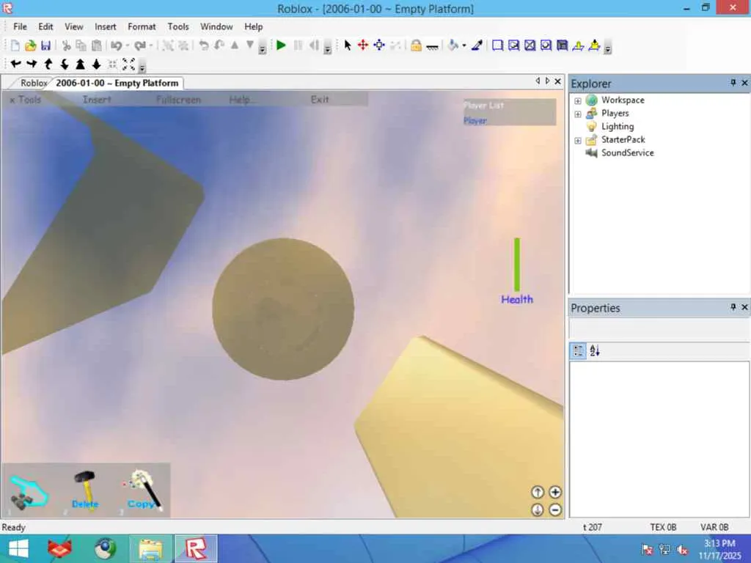This screenshot has width=751, height=563.
Task: Switch to the Roblox tab
Action: click(x=34, y=84)
